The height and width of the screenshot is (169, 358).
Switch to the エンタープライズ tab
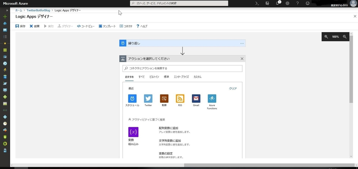181,77
